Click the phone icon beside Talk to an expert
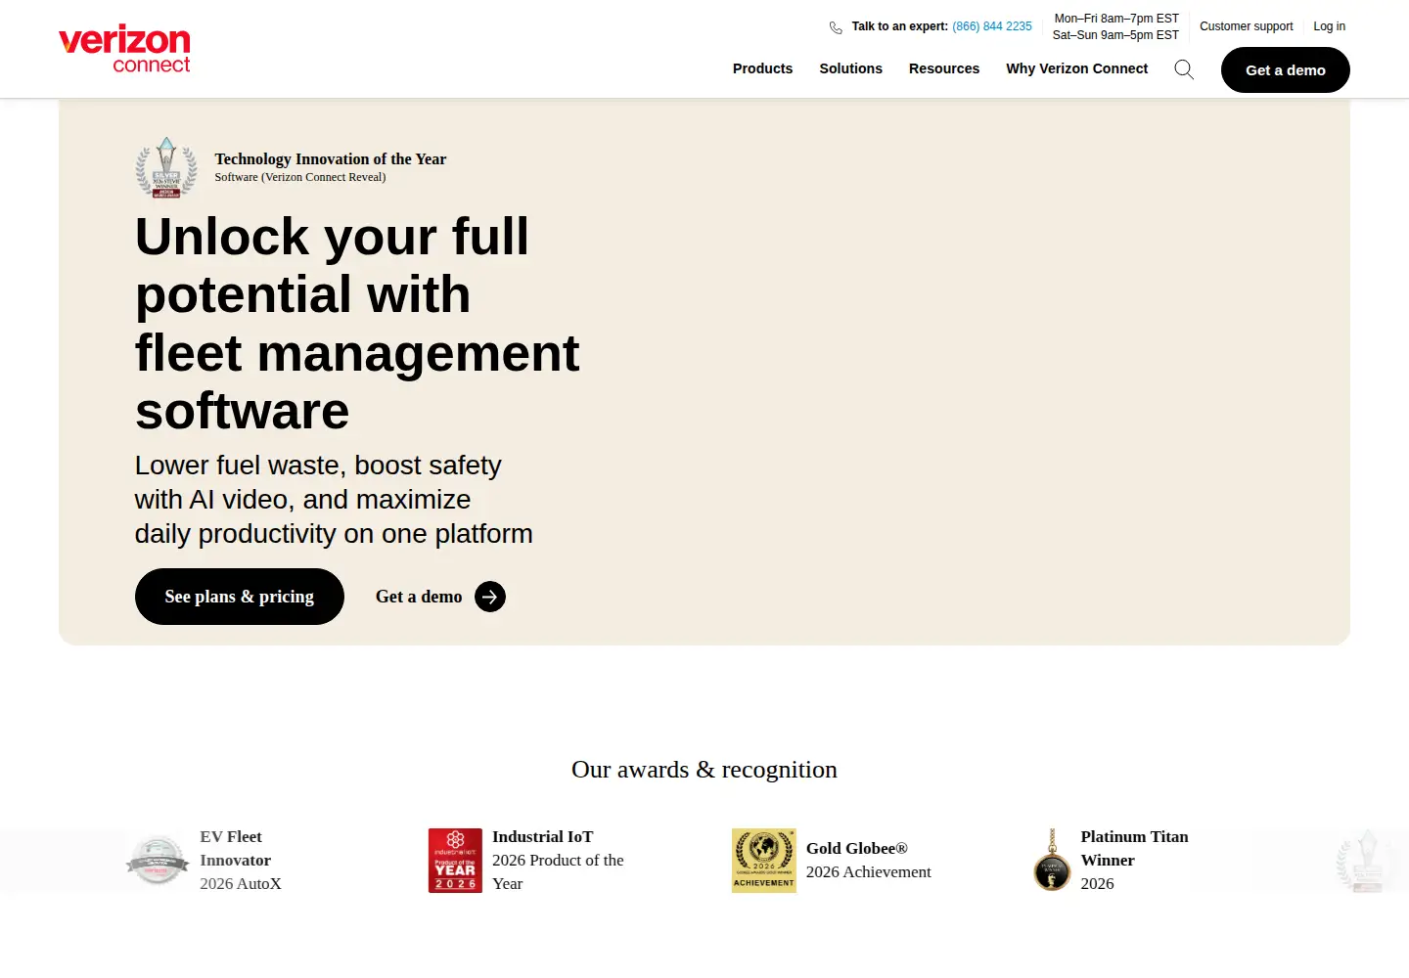Image resolution: width=1409 pixels, height=978 pixels. point(836,27)
